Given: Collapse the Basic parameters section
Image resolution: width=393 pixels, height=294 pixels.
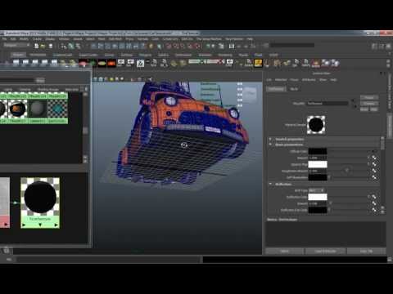Looking at the screenshot, I should coord(270,145).
